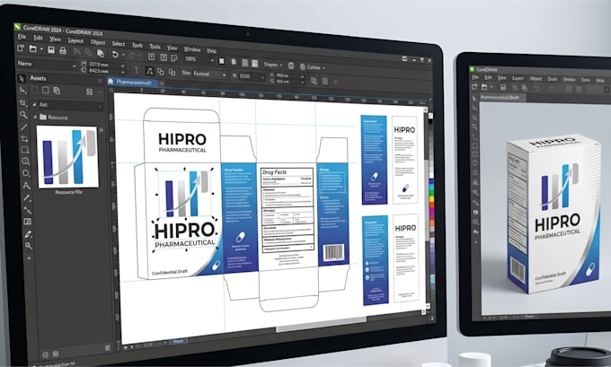Select the Pick tool in the toolbox
611x367 pixels.
22,79
